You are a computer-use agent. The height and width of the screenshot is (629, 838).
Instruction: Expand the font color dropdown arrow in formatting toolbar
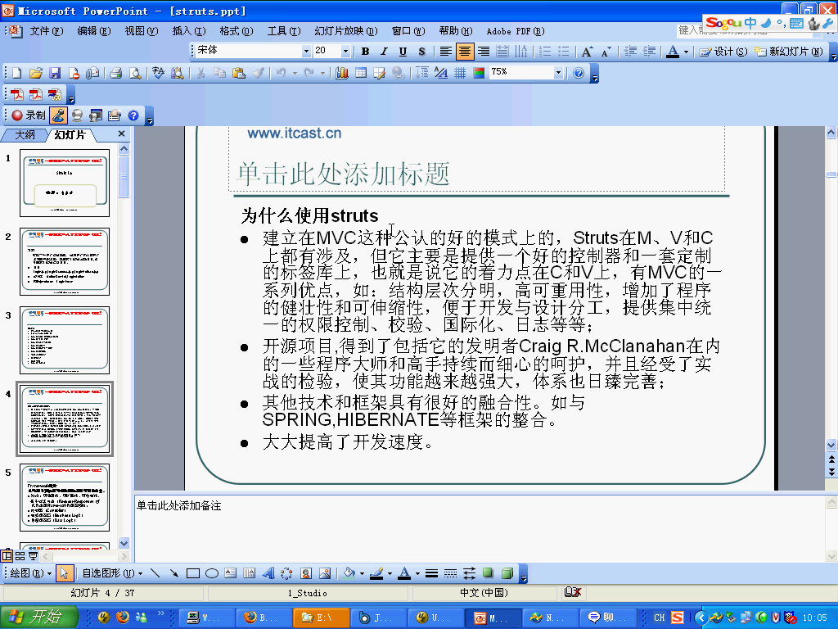(x=687, y=52)
